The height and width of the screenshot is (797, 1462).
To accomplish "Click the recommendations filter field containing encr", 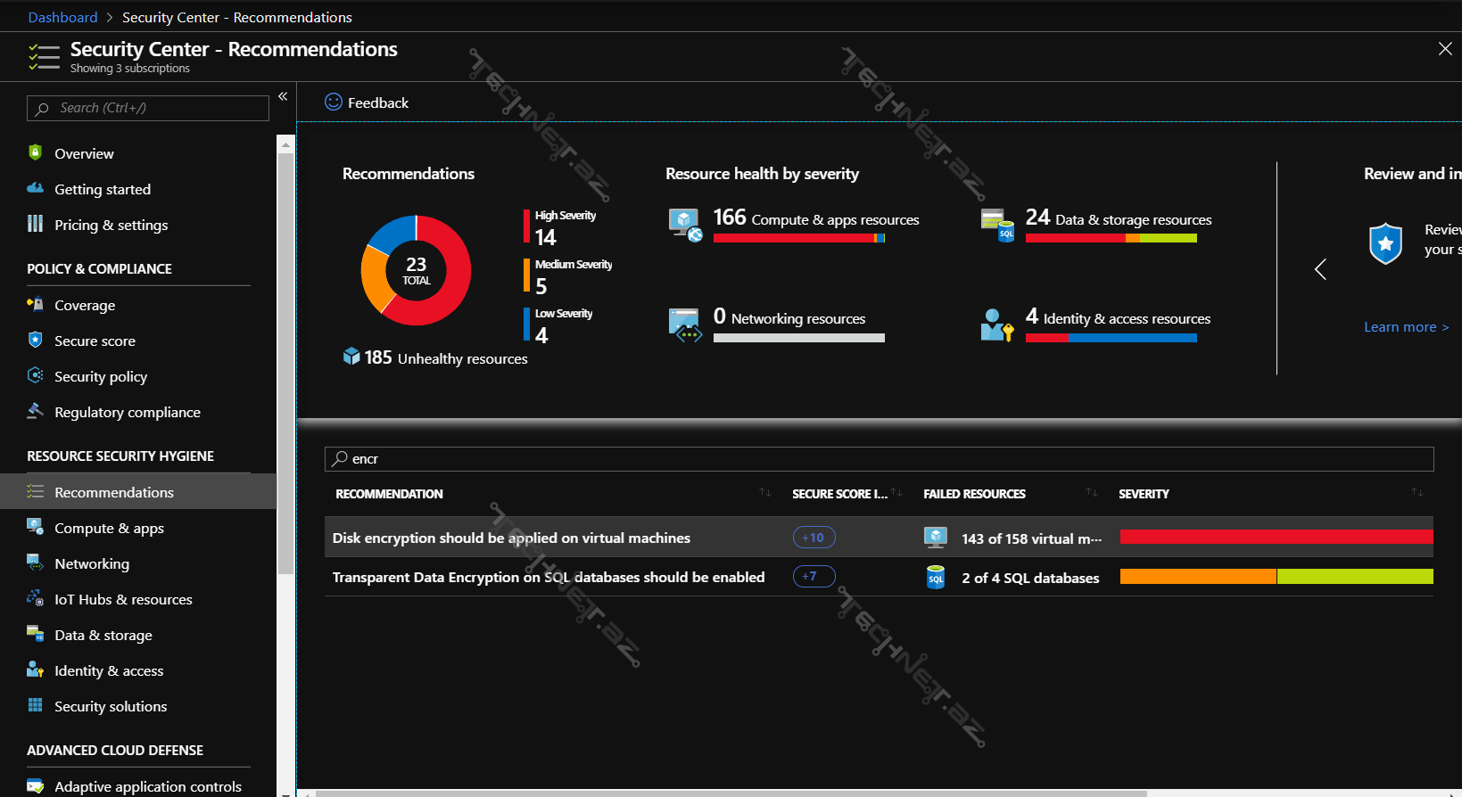I will pos(879,459).
